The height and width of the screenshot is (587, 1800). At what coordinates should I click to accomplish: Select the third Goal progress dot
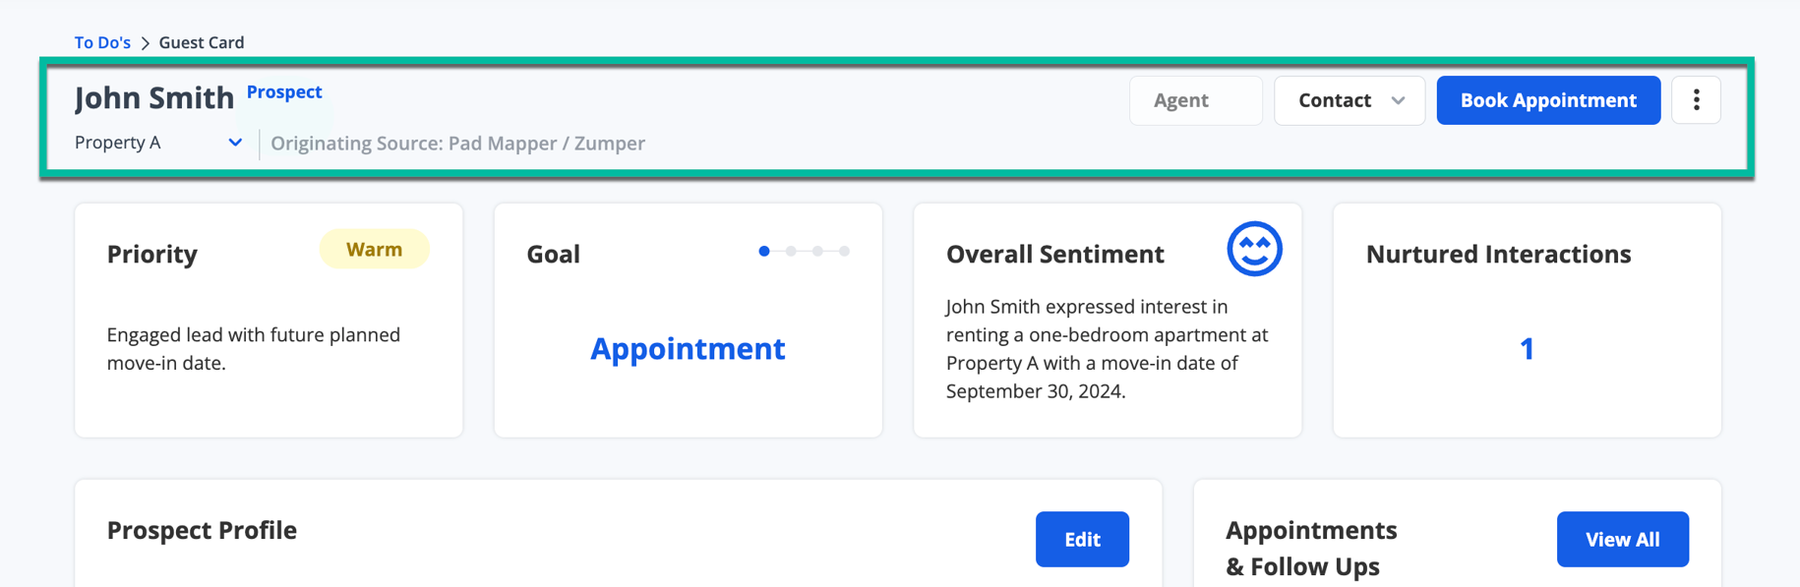(x=817, y=252)
